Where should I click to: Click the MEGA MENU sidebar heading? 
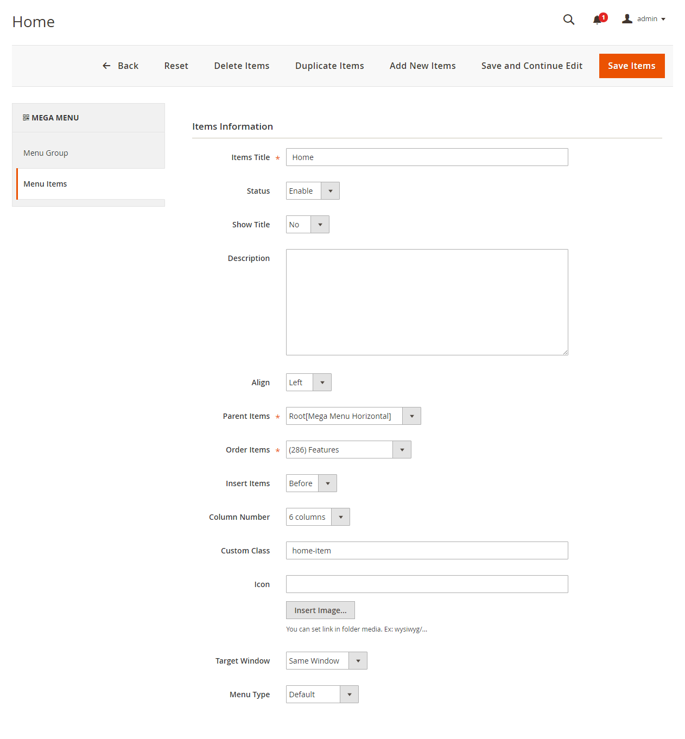55,118
